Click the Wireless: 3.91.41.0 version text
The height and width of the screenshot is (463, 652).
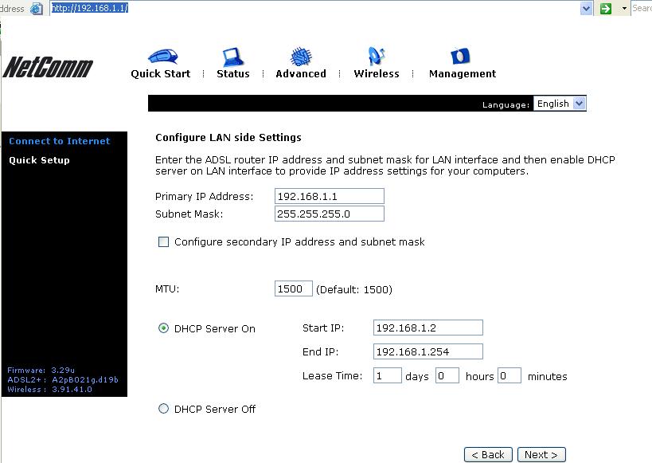coord(50,390)
